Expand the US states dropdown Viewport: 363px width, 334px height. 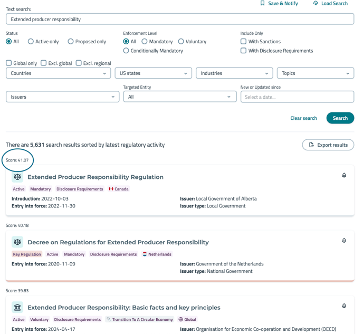coord(153,73)
